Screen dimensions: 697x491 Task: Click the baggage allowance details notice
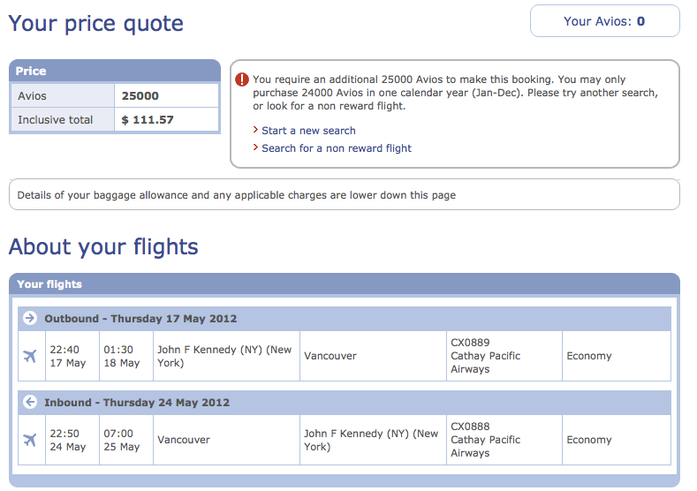pyautogui.click(x=345, y=194)
